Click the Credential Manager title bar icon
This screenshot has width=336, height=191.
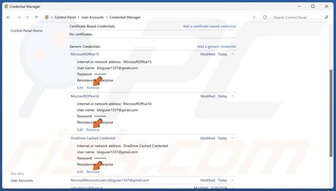pyautogui.click(x=6, y=6)
